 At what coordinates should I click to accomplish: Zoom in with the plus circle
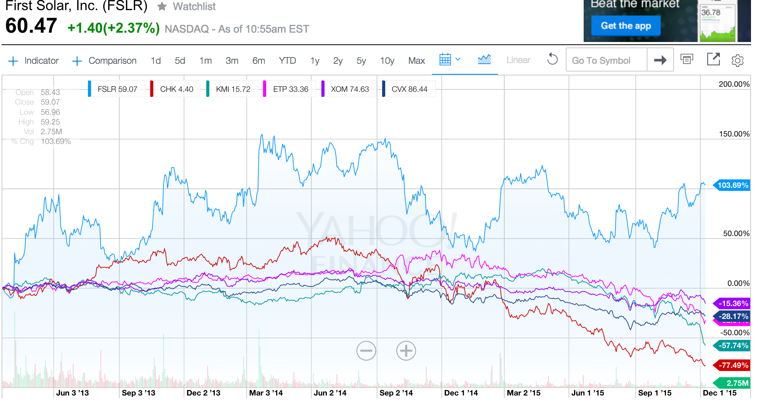pos(406,351)
